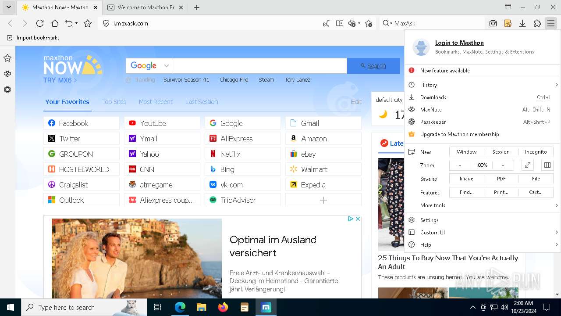Select Downloads in the main menu
The height and width of the screenshot is (316, 561).
click(x=483, y=97)
